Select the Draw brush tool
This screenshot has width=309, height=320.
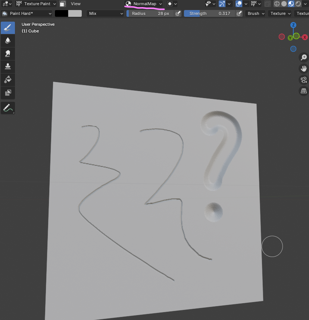8,28
